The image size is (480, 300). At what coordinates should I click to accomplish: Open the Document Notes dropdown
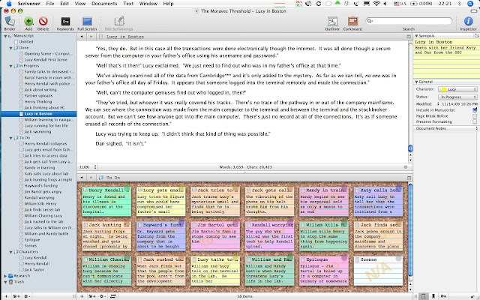446,128
